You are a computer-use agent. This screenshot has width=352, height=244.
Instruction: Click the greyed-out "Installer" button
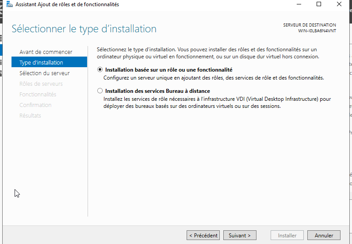coord(287,236)
